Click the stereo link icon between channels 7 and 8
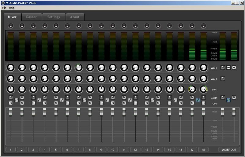245x157 pixels. 85,100
